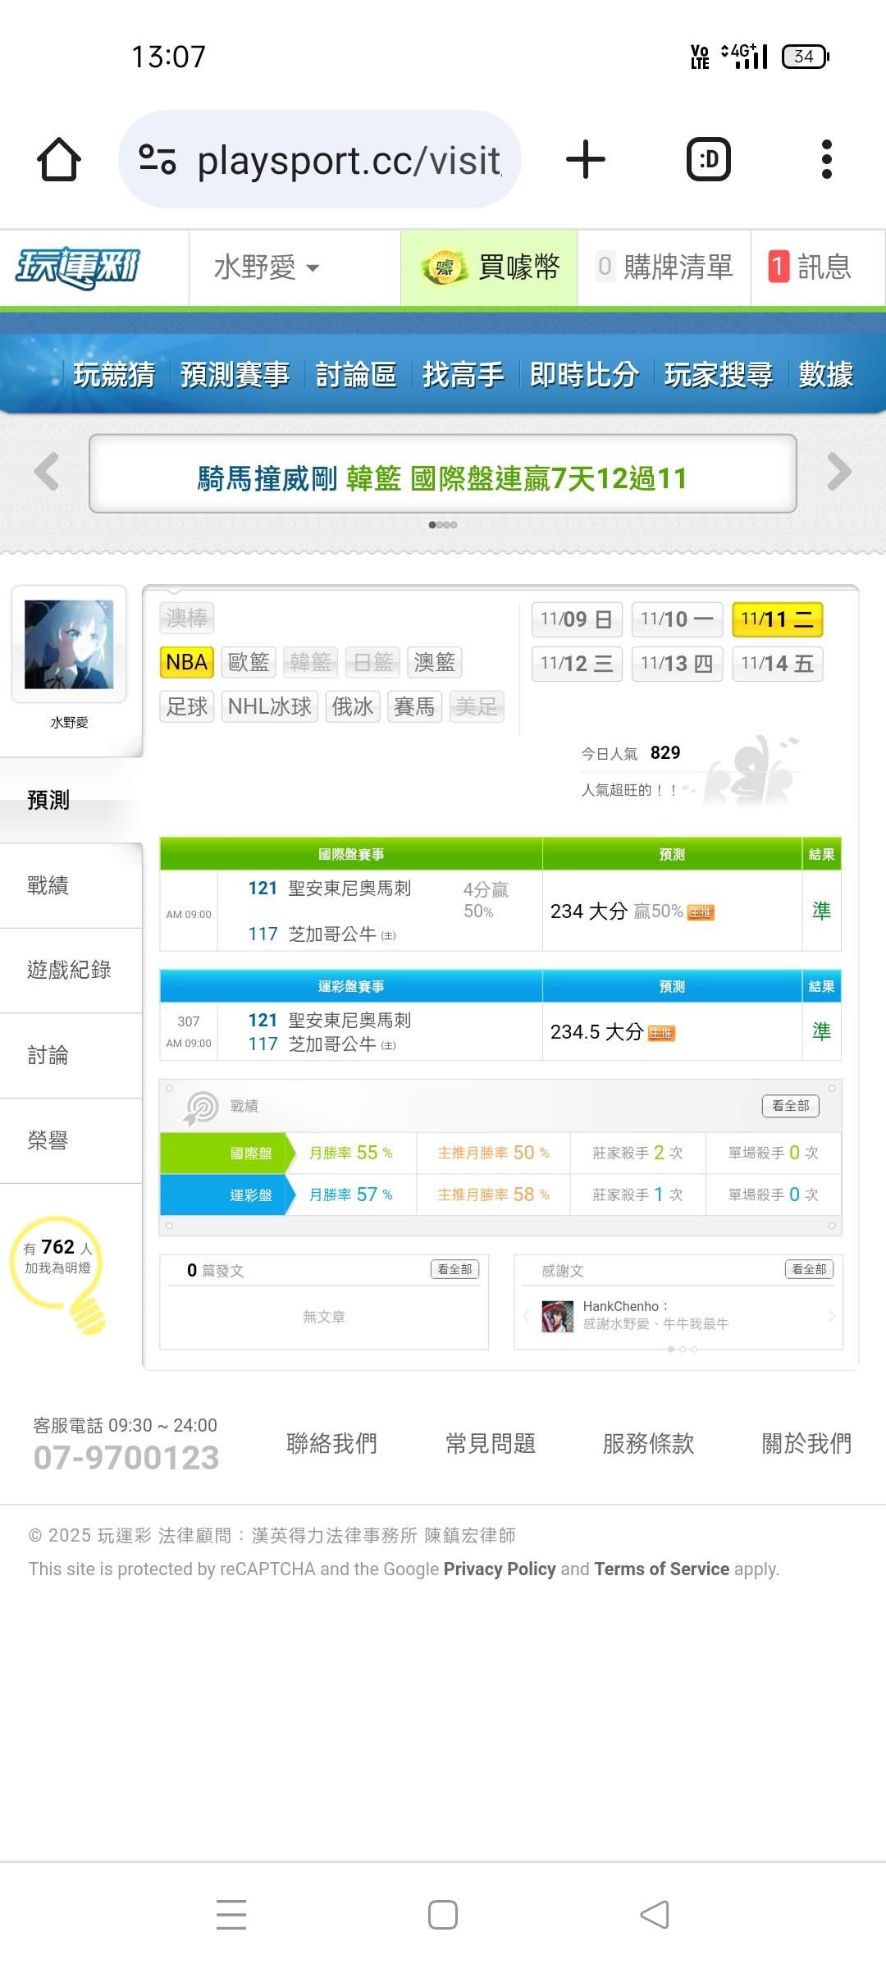886x1969 pixels.
Task: Show the next banner announcement
Action: coord(838,473)
